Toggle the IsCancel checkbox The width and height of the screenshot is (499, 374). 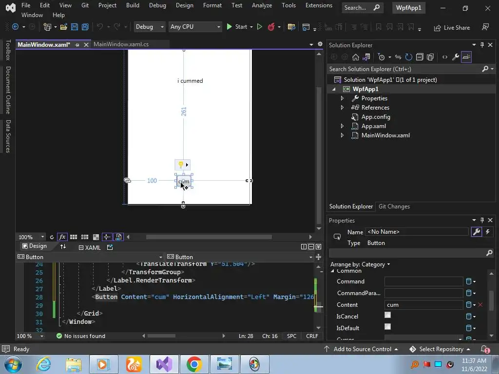pos(387,315)
